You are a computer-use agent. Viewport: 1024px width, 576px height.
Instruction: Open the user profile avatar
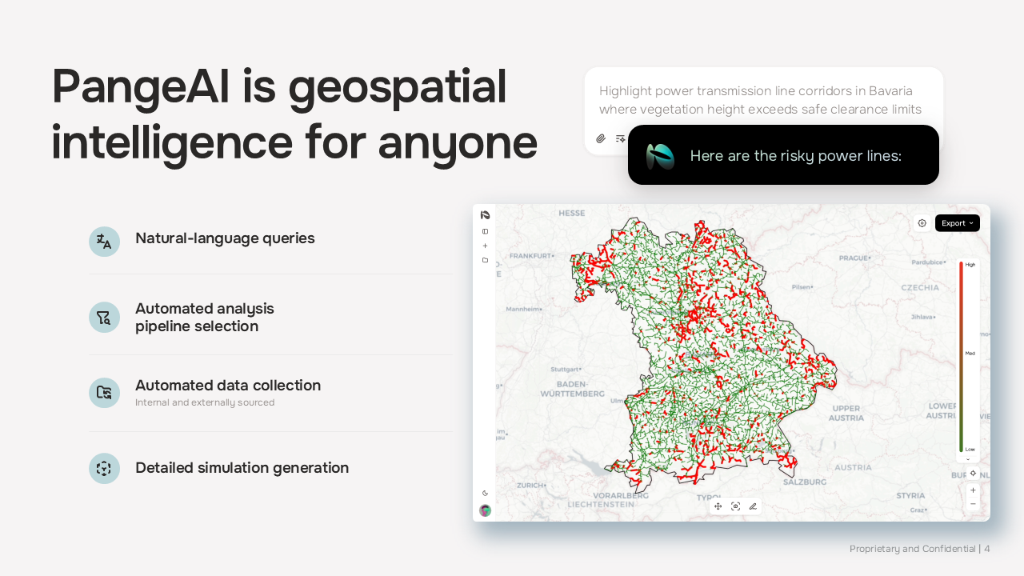pyautogui.click(x=485, y=510)
